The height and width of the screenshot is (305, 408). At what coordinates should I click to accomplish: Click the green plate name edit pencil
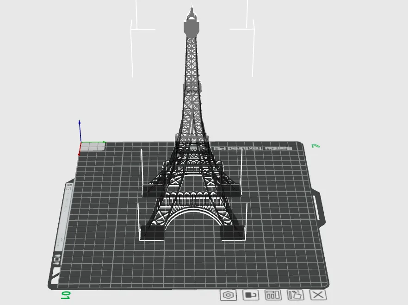[x=315, y=146]
